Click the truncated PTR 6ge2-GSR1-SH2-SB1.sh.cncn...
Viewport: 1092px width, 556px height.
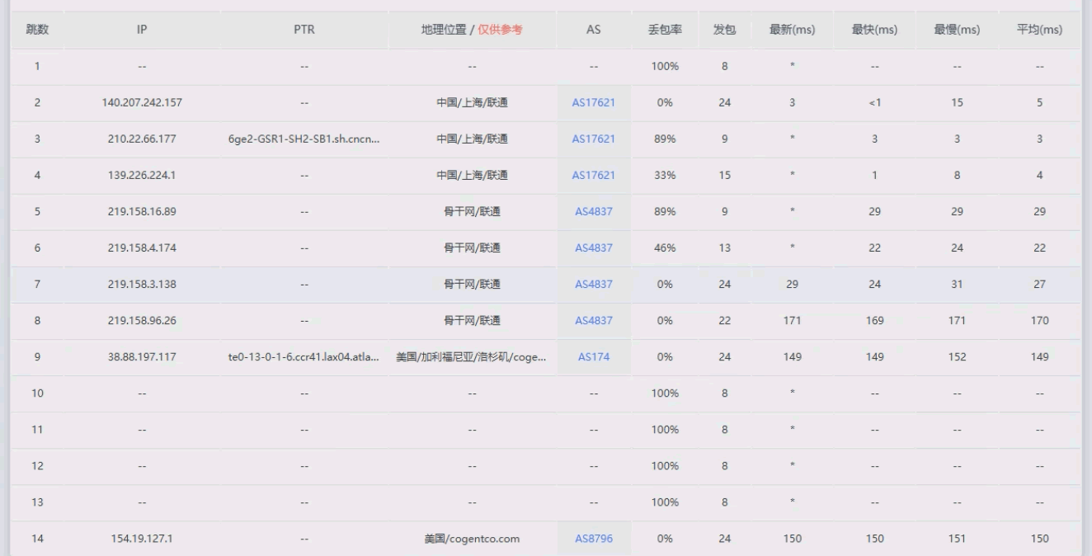click(304, 139)
